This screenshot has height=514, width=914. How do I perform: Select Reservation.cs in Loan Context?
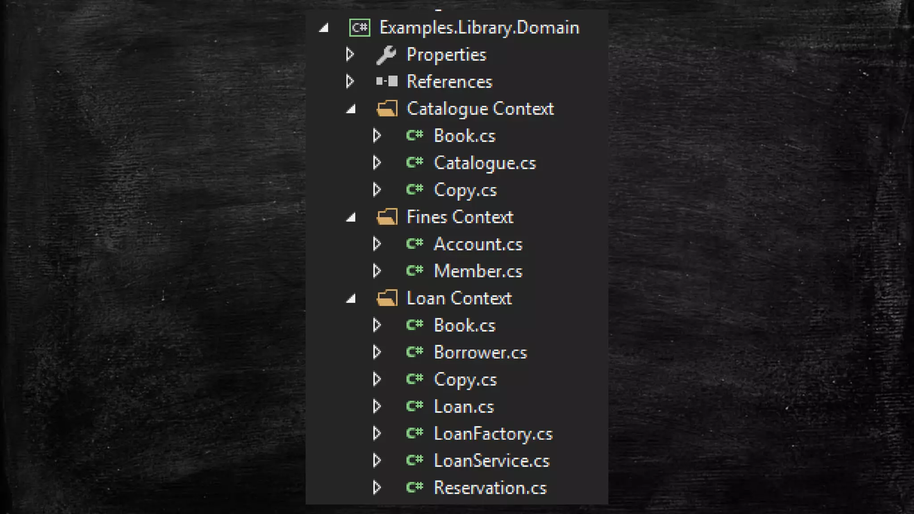click(490, 488)
